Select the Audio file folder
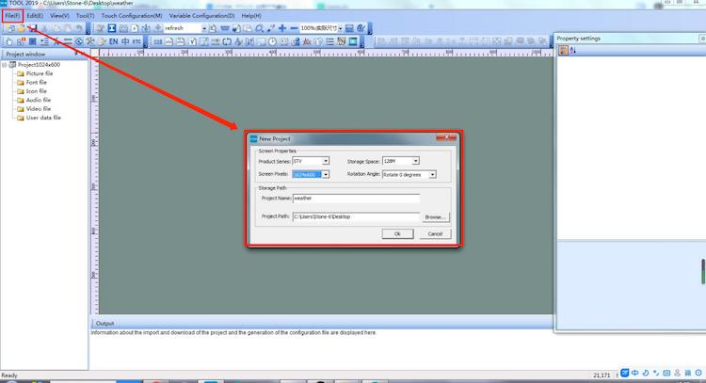Viewport: 706px width, 383px height. 38,100
